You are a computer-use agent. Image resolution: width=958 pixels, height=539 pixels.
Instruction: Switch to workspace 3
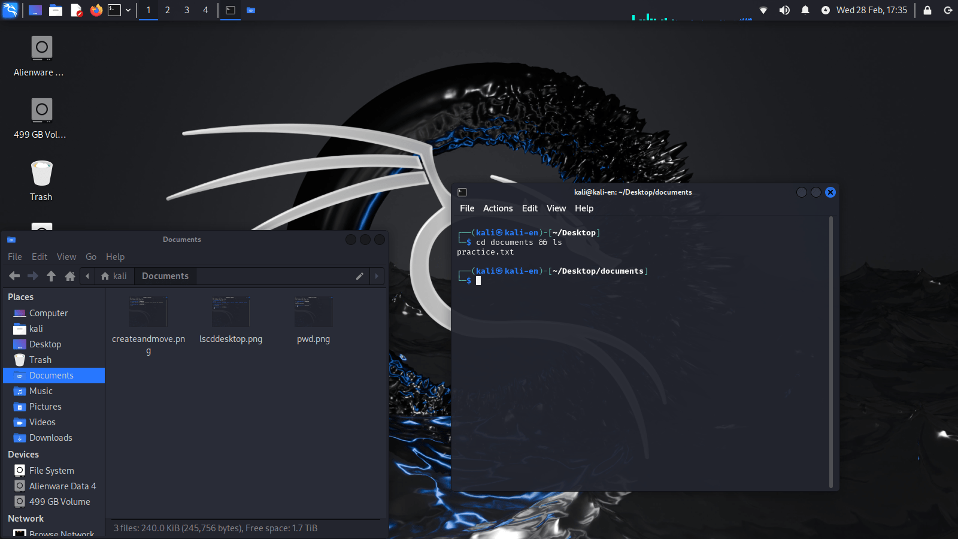[x=187, y=10]
